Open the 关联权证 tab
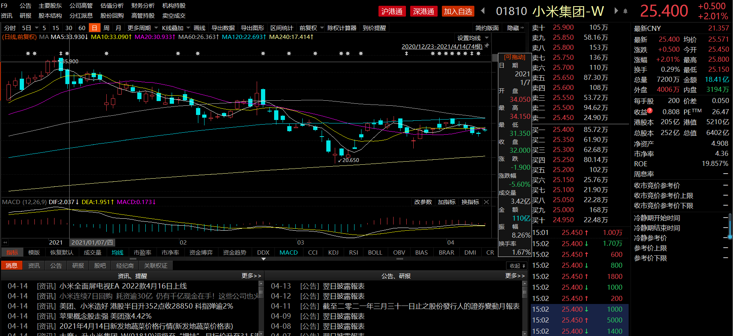Viewport: 733px width, 336px height. tap(156, 265)
